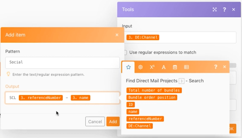Select the 3. referenceNumber pill in Output
Image resolution: width=242 pixels, height=138 pixels.
point(41,98)
